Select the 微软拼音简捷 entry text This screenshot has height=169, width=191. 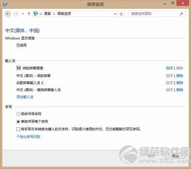coord(33,68)
